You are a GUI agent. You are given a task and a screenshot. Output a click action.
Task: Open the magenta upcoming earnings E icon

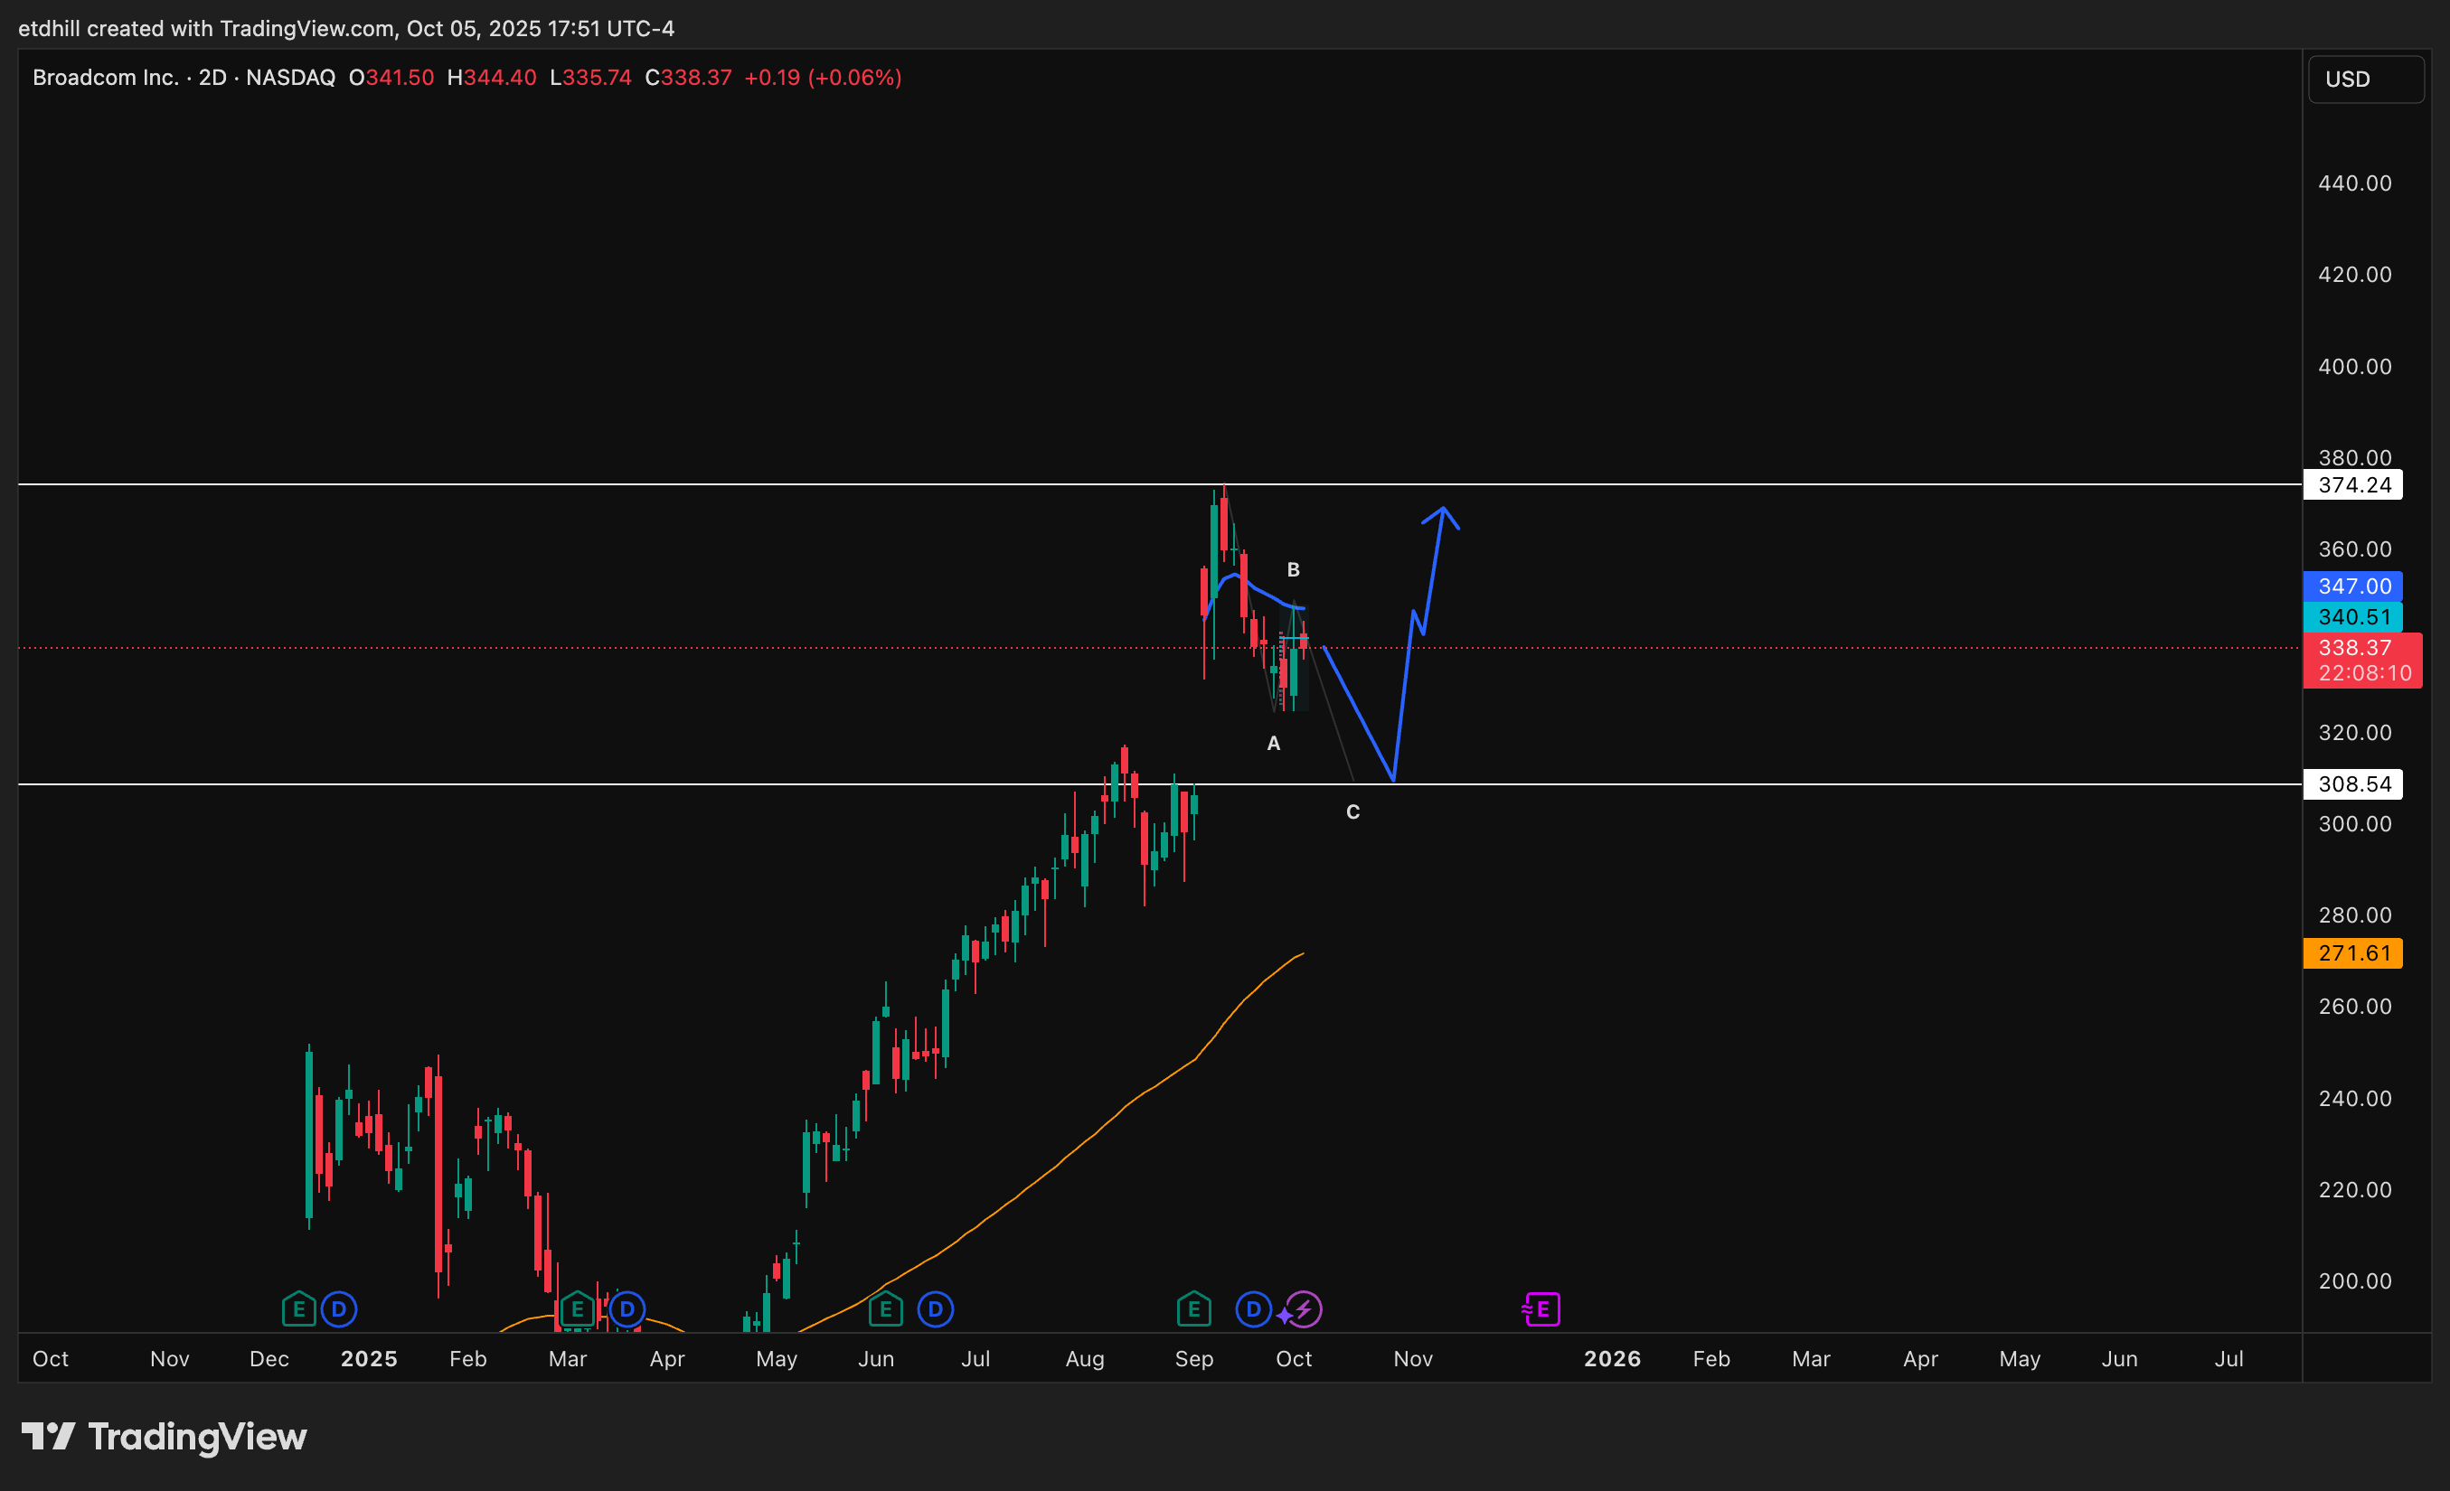coord(1541,1309)
